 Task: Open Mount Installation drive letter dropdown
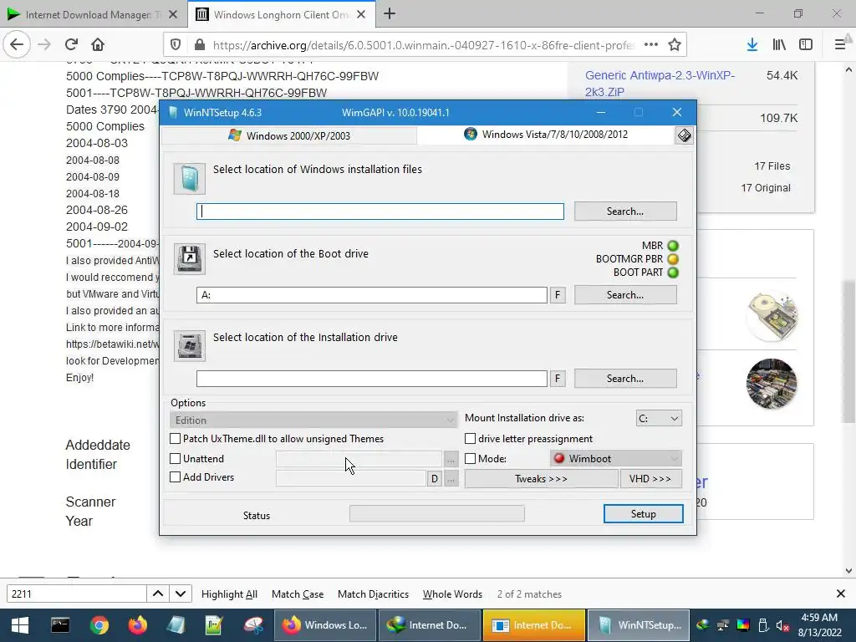coord(659,418)
